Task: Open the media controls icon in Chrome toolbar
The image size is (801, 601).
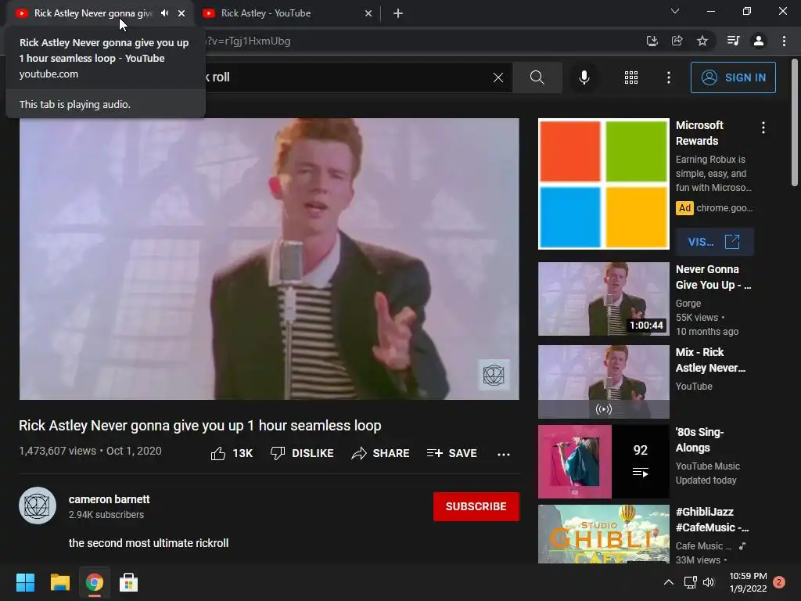Action: [733, 41]
